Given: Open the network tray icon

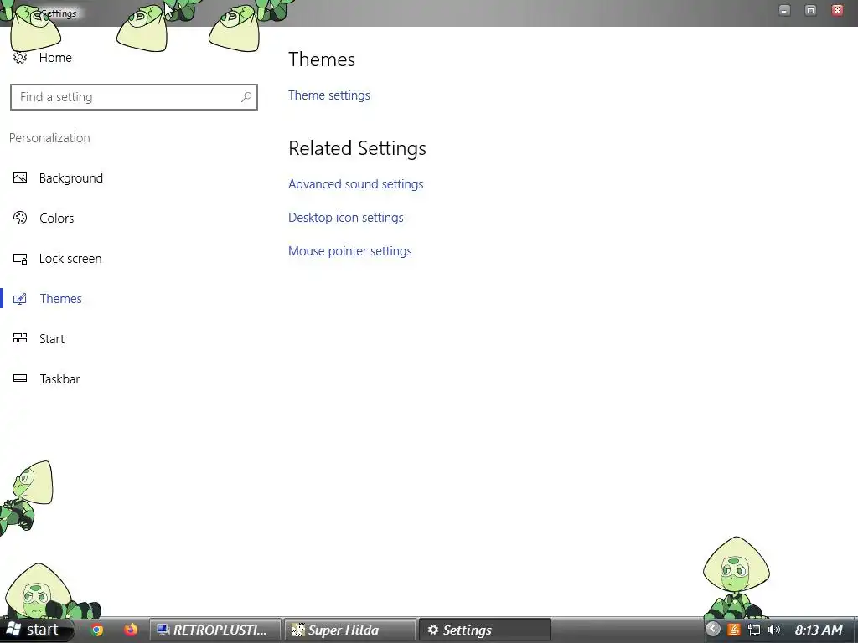Looking at the screenshot, I should 754,630.
